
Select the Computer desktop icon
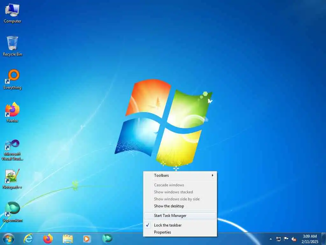pos(12,13)
